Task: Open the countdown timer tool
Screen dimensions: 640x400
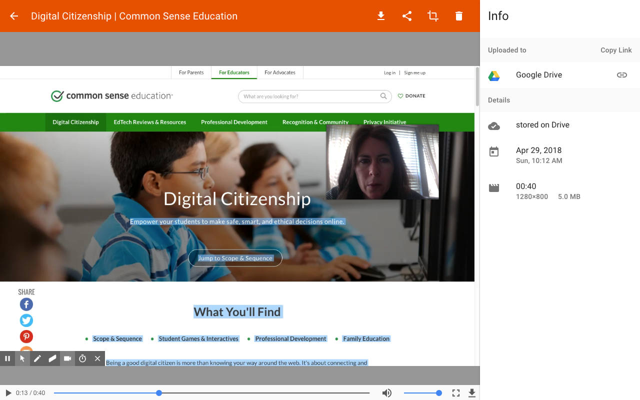Action: click(82, 358)
